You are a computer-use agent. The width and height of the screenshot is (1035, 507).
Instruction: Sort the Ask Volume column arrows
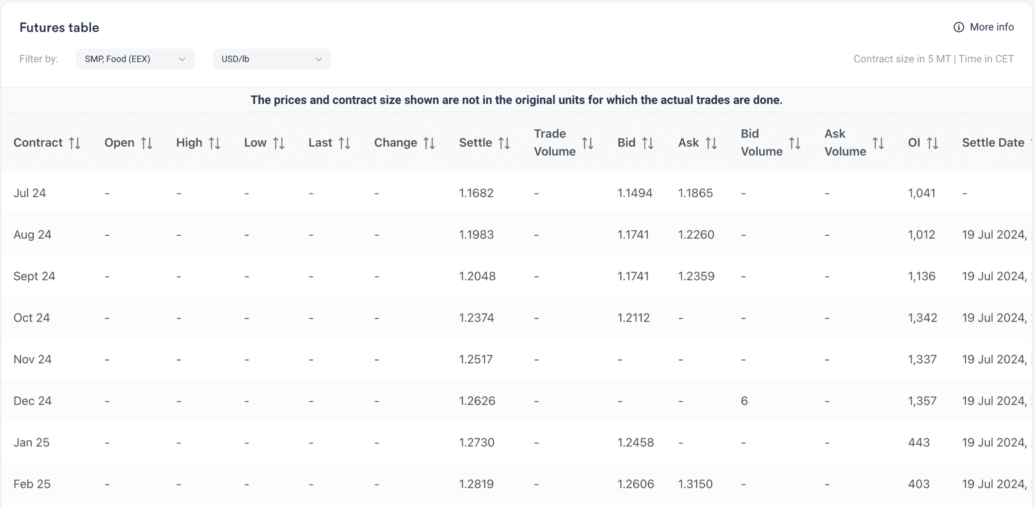(879, 143)
